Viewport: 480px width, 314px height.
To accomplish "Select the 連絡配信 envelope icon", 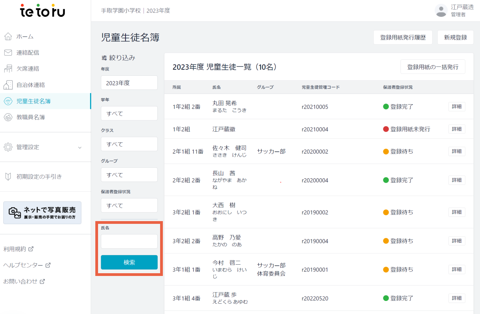I will click(8, 52).
